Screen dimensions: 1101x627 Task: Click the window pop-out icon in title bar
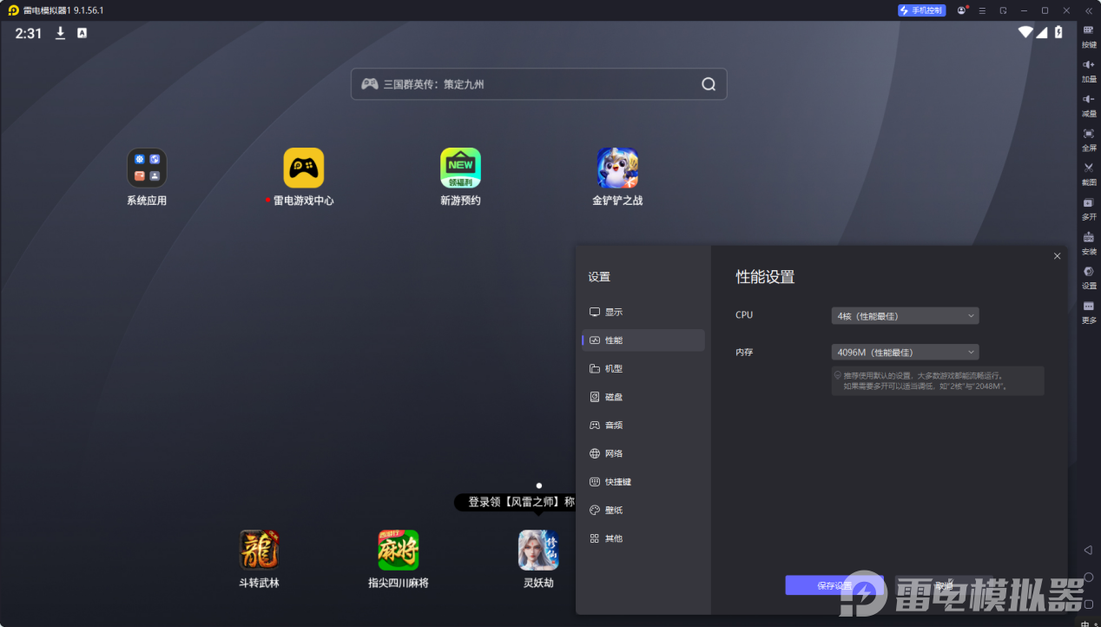click(1003, 10)
